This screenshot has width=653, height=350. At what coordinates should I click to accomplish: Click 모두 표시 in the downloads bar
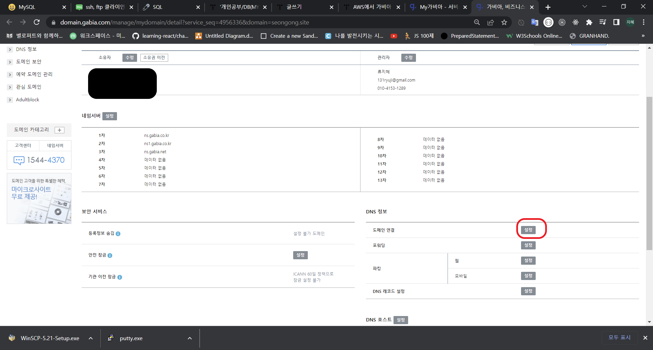(x=619, y=337)
